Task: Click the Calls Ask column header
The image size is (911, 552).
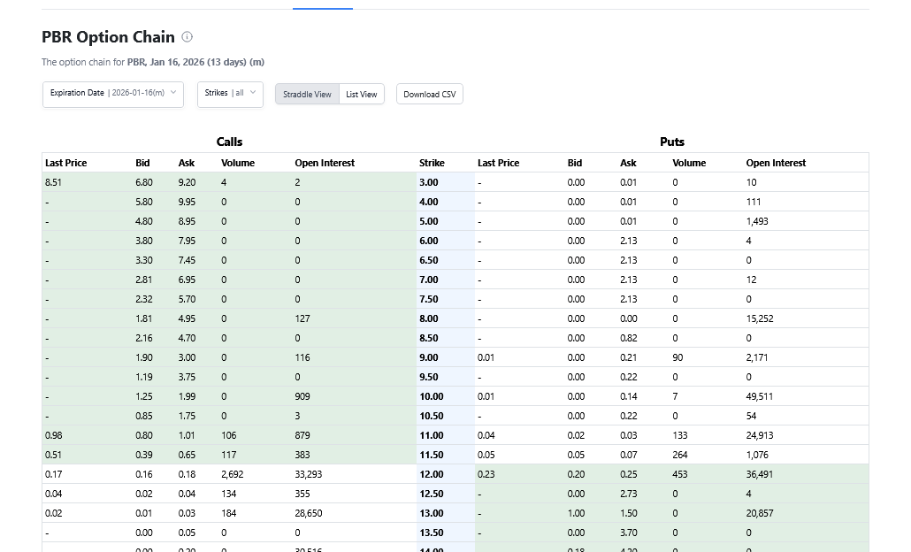Action: (186, 163)
